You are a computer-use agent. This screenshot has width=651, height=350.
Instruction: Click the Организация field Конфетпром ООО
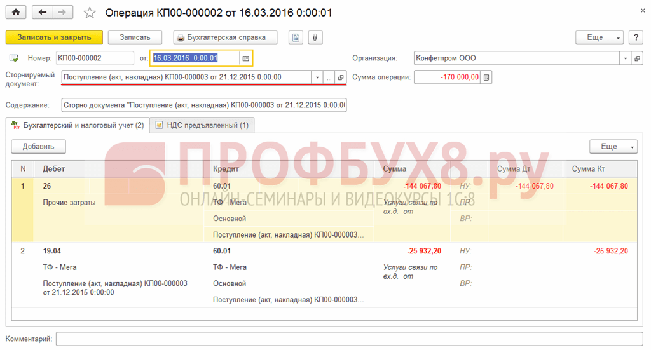516,58
